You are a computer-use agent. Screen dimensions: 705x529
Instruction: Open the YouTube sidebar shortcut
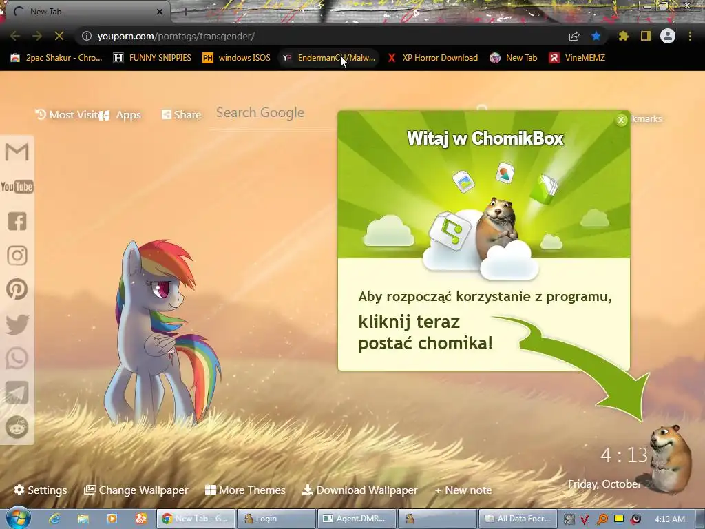[17, 187]
